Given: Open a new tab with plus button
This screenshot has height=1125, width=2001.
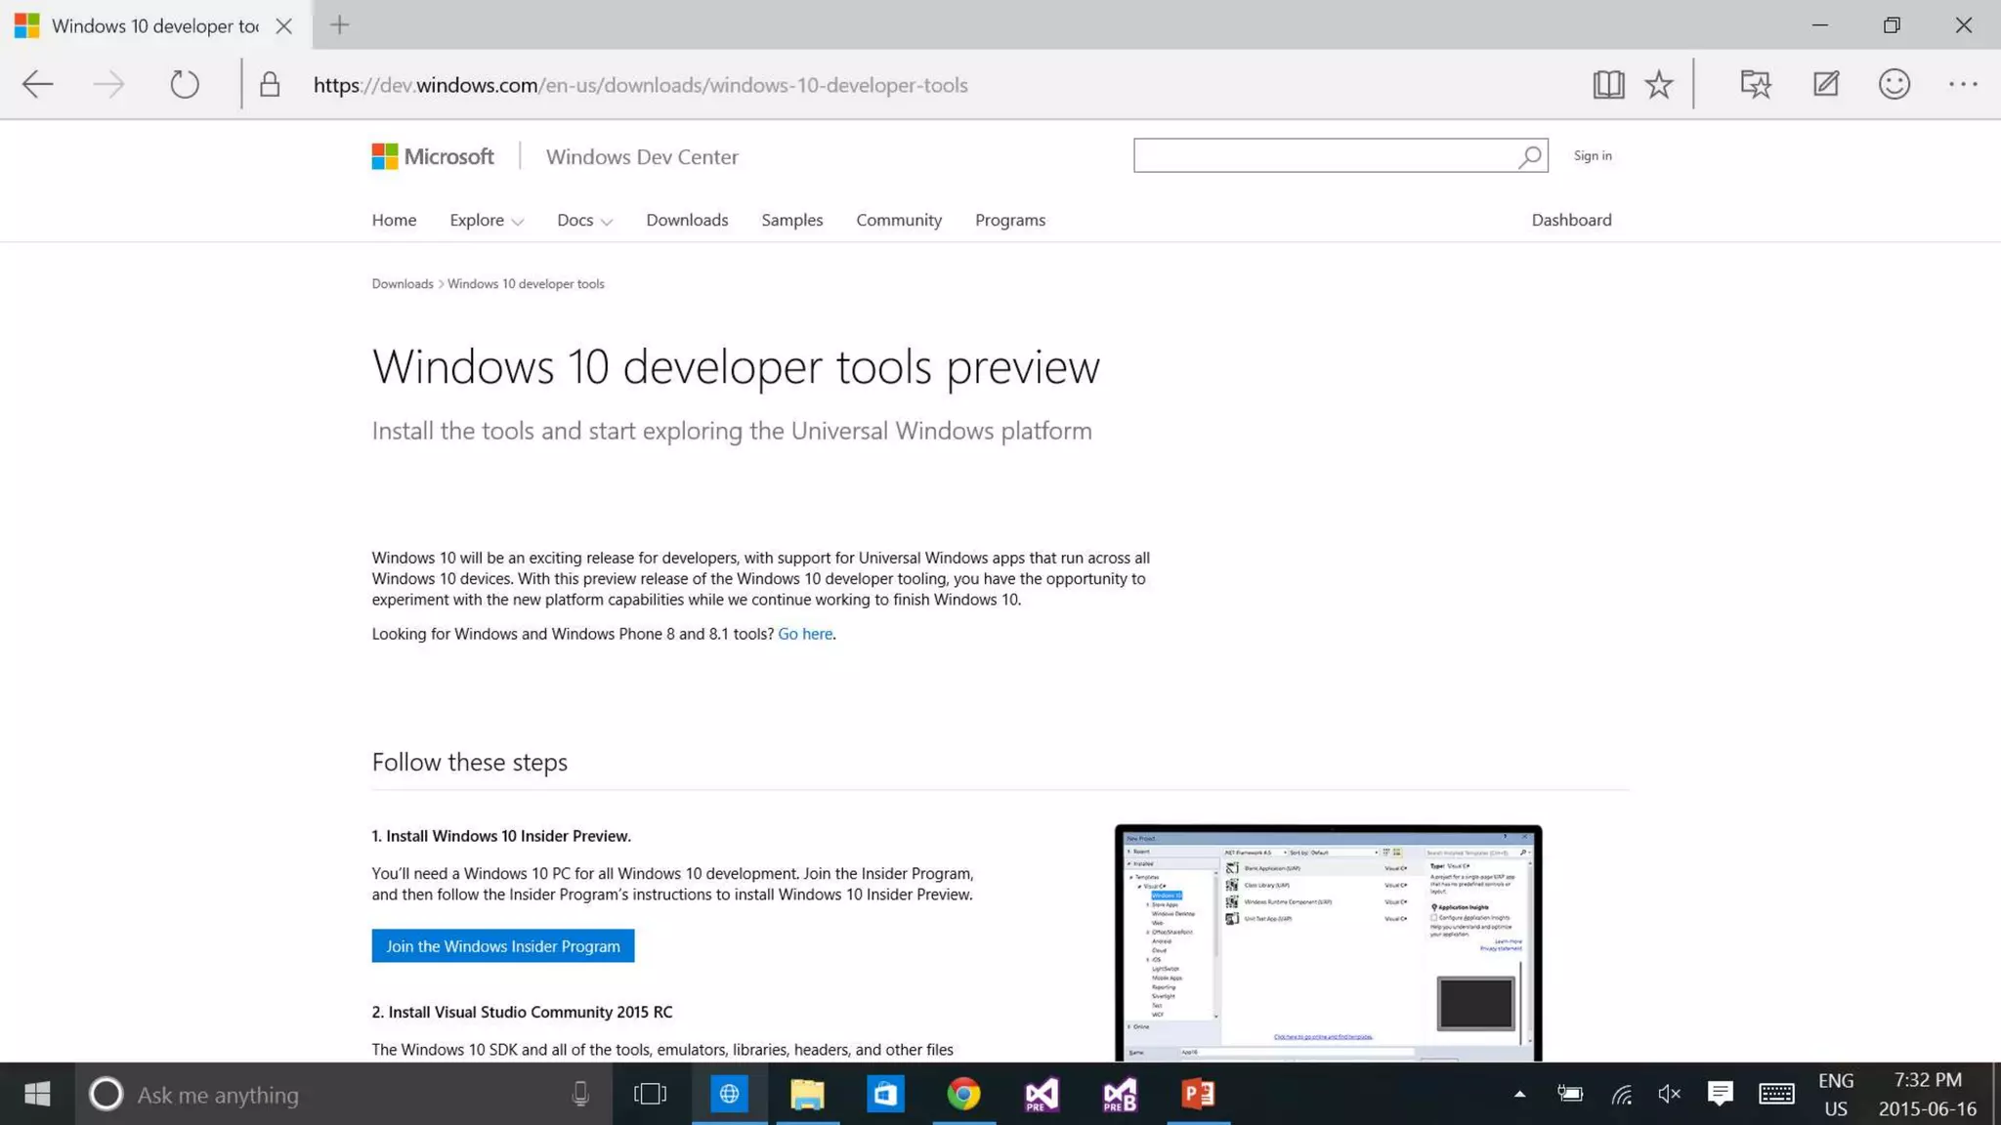Looking at the screenshot, I should 339,25.
